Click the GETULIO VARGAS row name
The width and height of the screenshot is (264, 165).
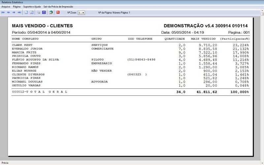tap(26, 85)
